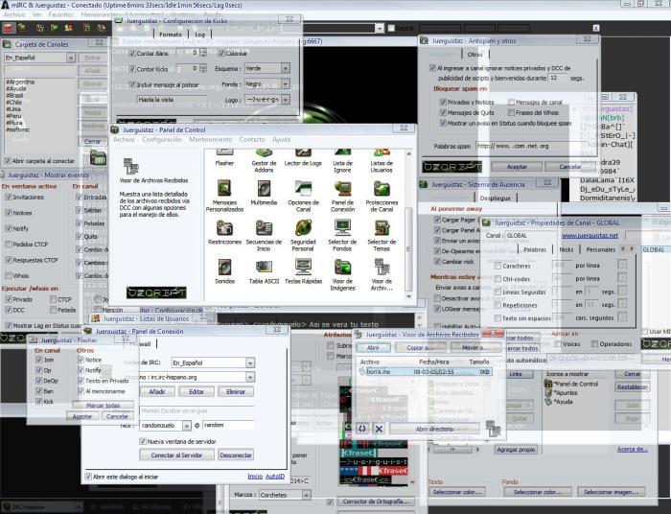The height and width of the screenshot is (514, 671).
Task: Open the Archivo menu in Panel de Control
Action: [124, 139]
